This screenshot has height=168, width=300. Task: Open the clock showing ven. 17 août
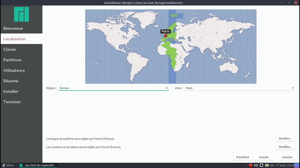coord(282,165)
